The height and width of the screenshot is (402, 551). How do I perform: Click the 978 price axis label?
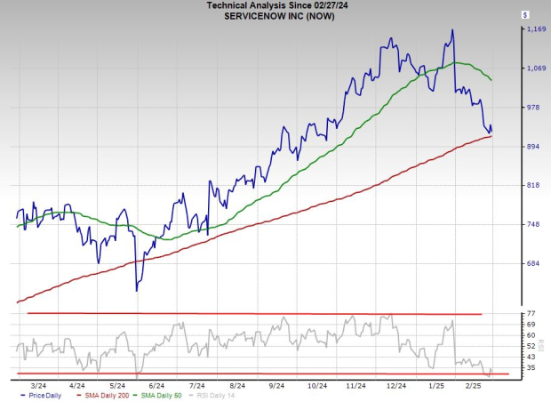533,108
